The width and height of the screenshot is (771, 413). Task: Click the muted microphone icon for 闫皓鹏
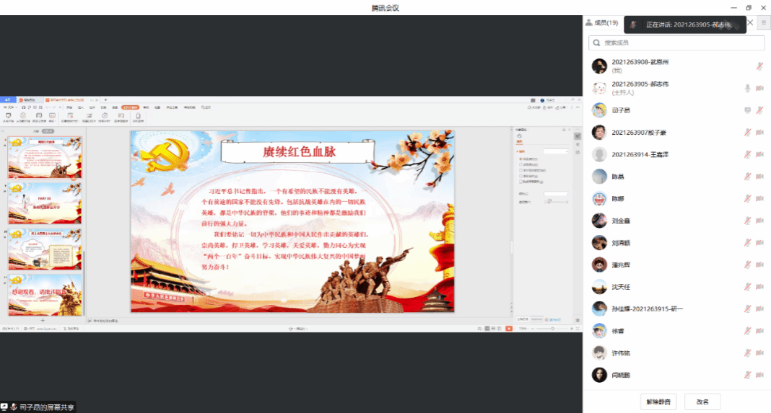pyautogui.click(x=746, y=375)
